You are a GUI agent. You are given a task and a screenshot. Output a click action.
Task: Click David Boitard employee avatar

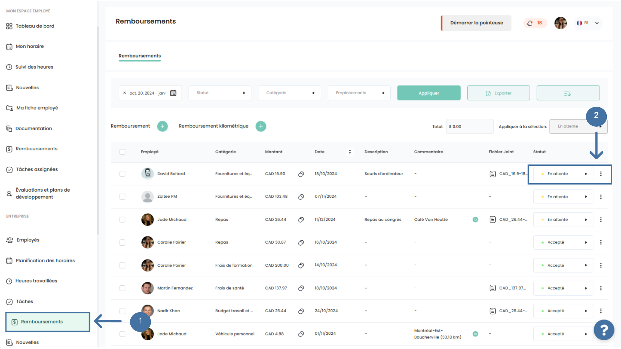click(147, 174)
